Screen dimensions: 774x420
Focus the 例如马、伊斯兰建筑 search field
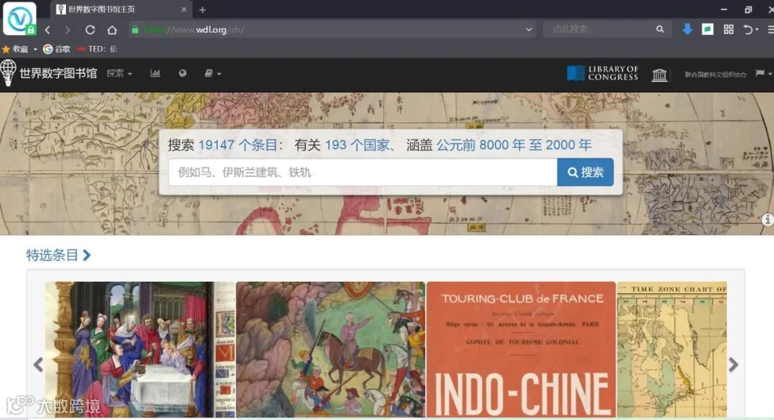(363, 172)
